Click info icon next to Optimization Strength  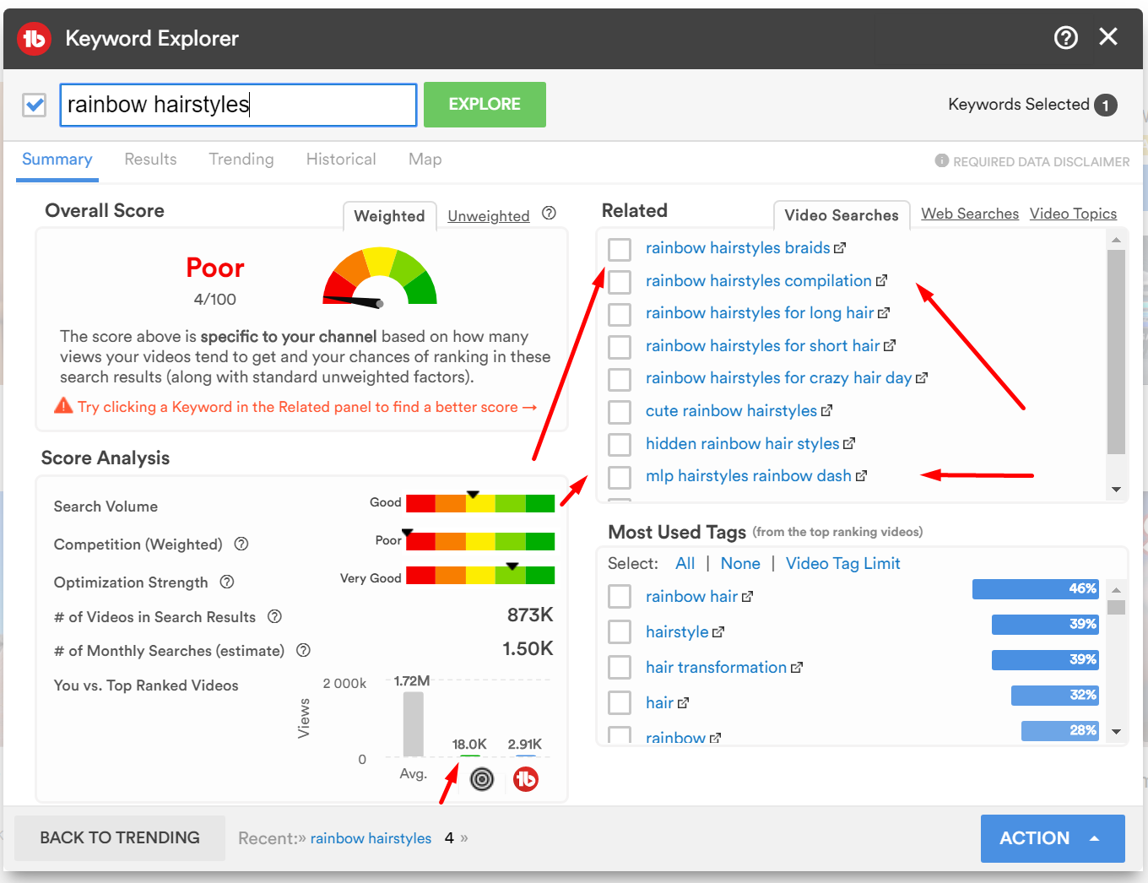pyautogui.click(x=227, y=582)
